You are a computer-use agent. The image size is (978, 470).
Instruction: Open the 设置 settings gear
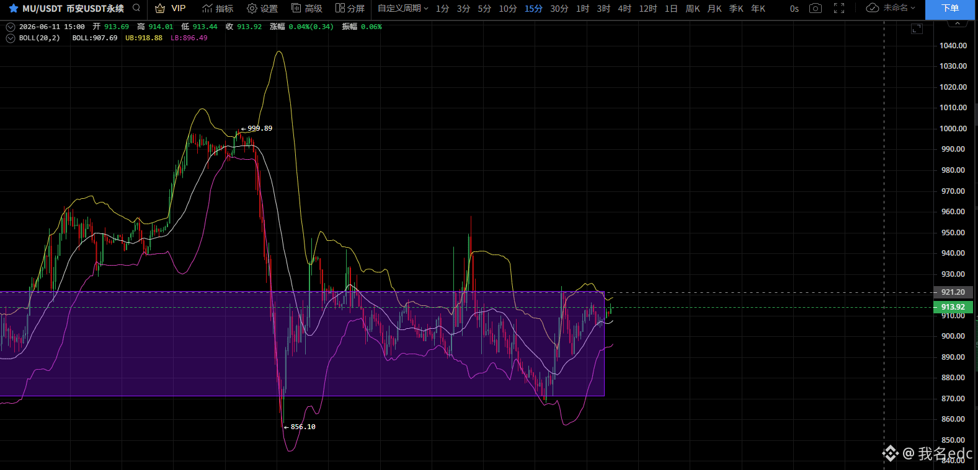coord(262,8)
